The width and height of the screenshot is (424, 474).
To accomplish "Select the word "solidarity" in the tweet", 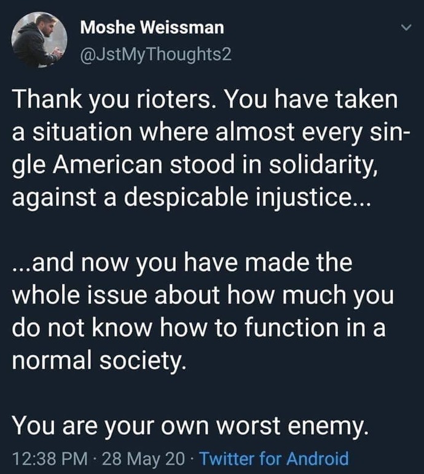I will pos(321,165).
